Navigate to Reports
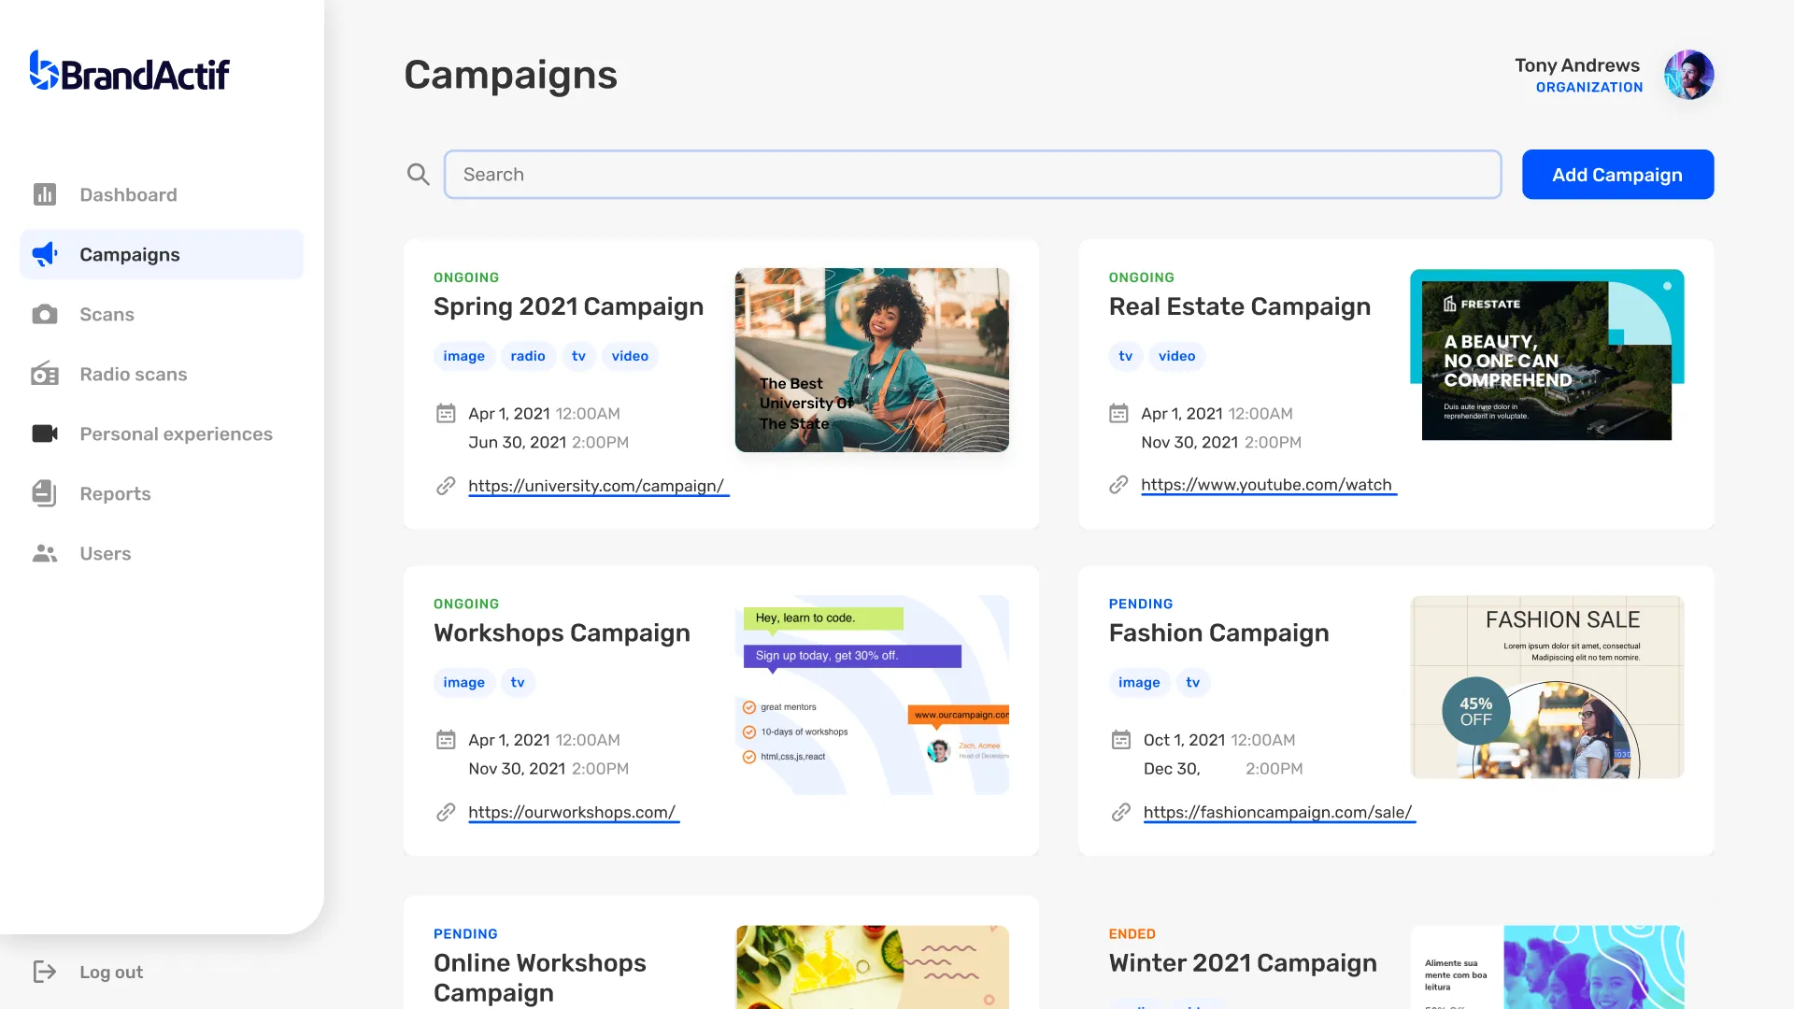This screenshot has height=1009, width=1794. pos(162,493)
